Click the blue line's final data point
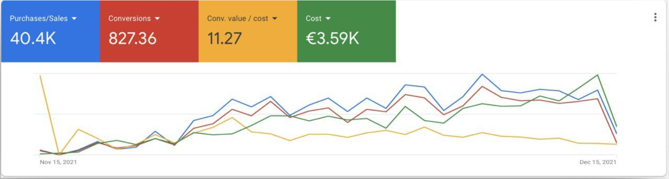Screen dimensions: 669x179 (616, 133)
